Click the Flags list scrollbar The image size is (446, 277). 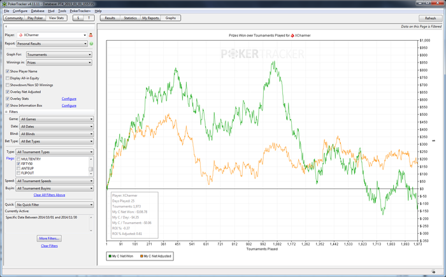pyautogui.click(x=91, y=166)
